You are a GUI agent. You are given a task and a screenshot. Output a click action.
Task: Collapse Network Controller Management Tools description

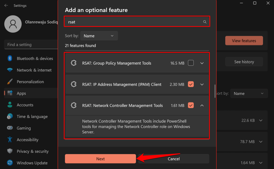click(202, 105)
